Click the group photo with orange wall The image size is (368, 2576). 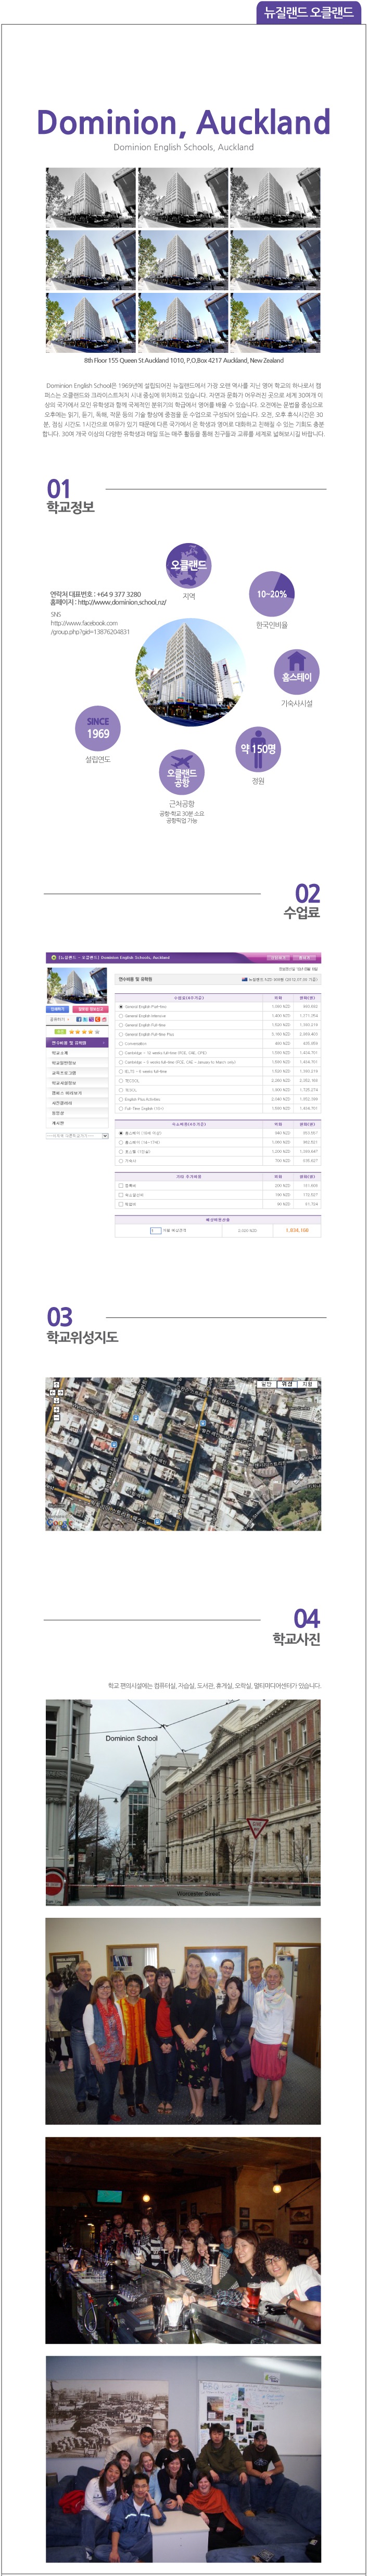point(183,2022)
